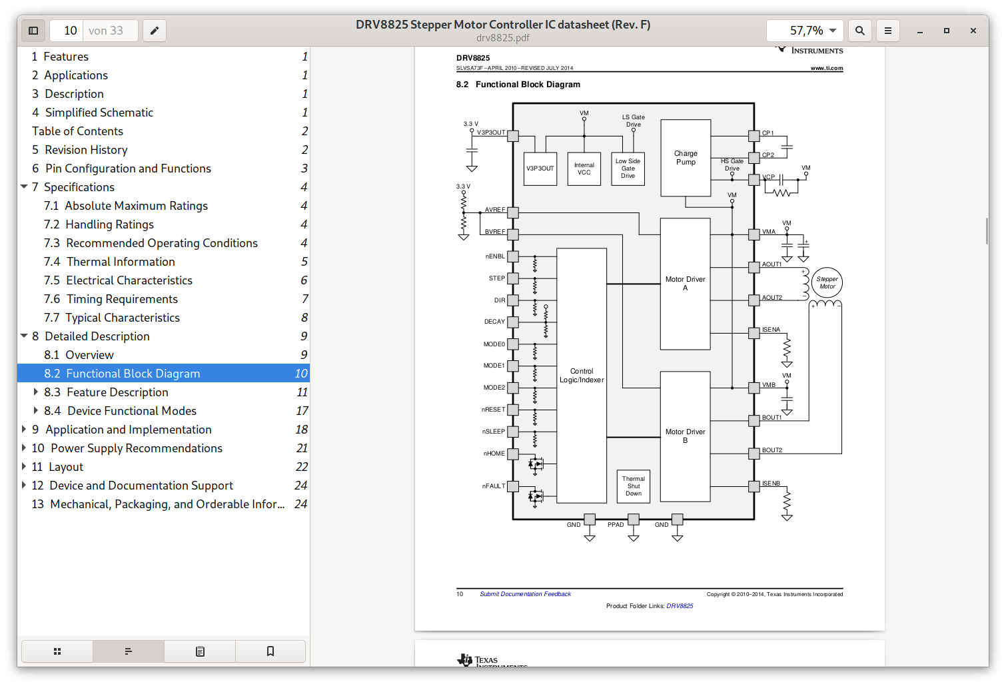The width and height of the screenshot is (1006, 686).
Task: Collapse the 7 Specifications outline section
Action: point(24,187)
